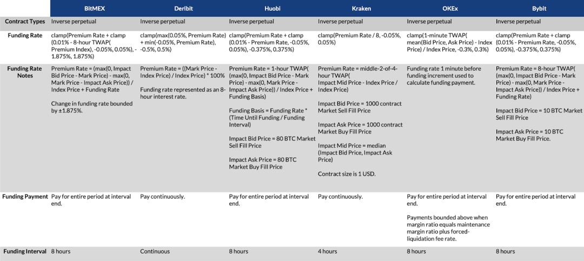
Task: Click the Funding Rate Notes row label
Action: tap(25, 72)
